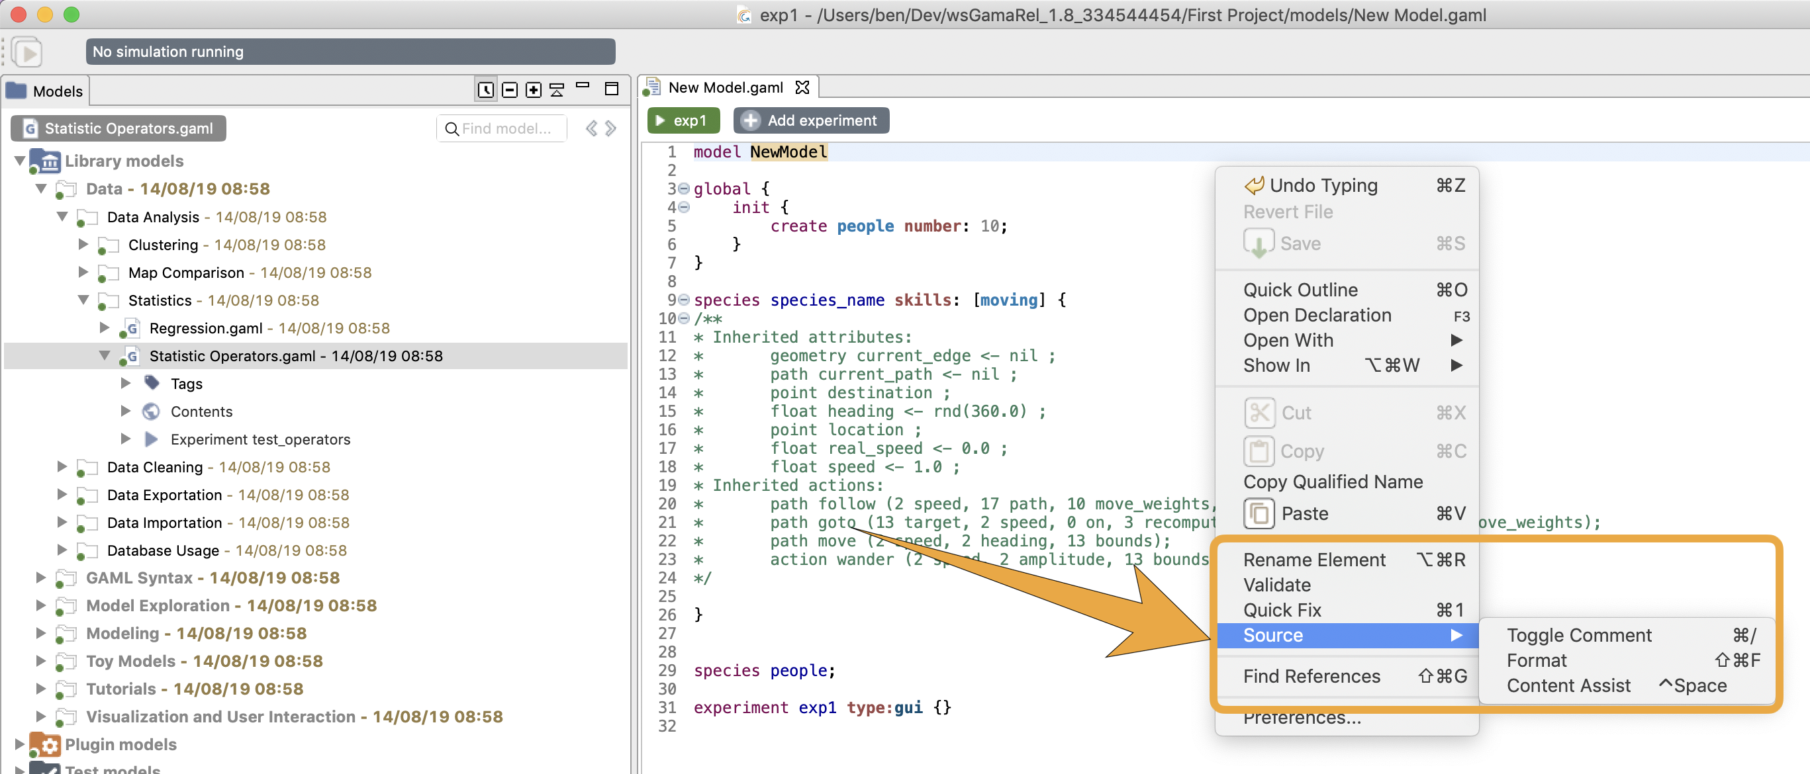Expand all models with plus icon
The image size is (1810, 774).
click(534, 90)
